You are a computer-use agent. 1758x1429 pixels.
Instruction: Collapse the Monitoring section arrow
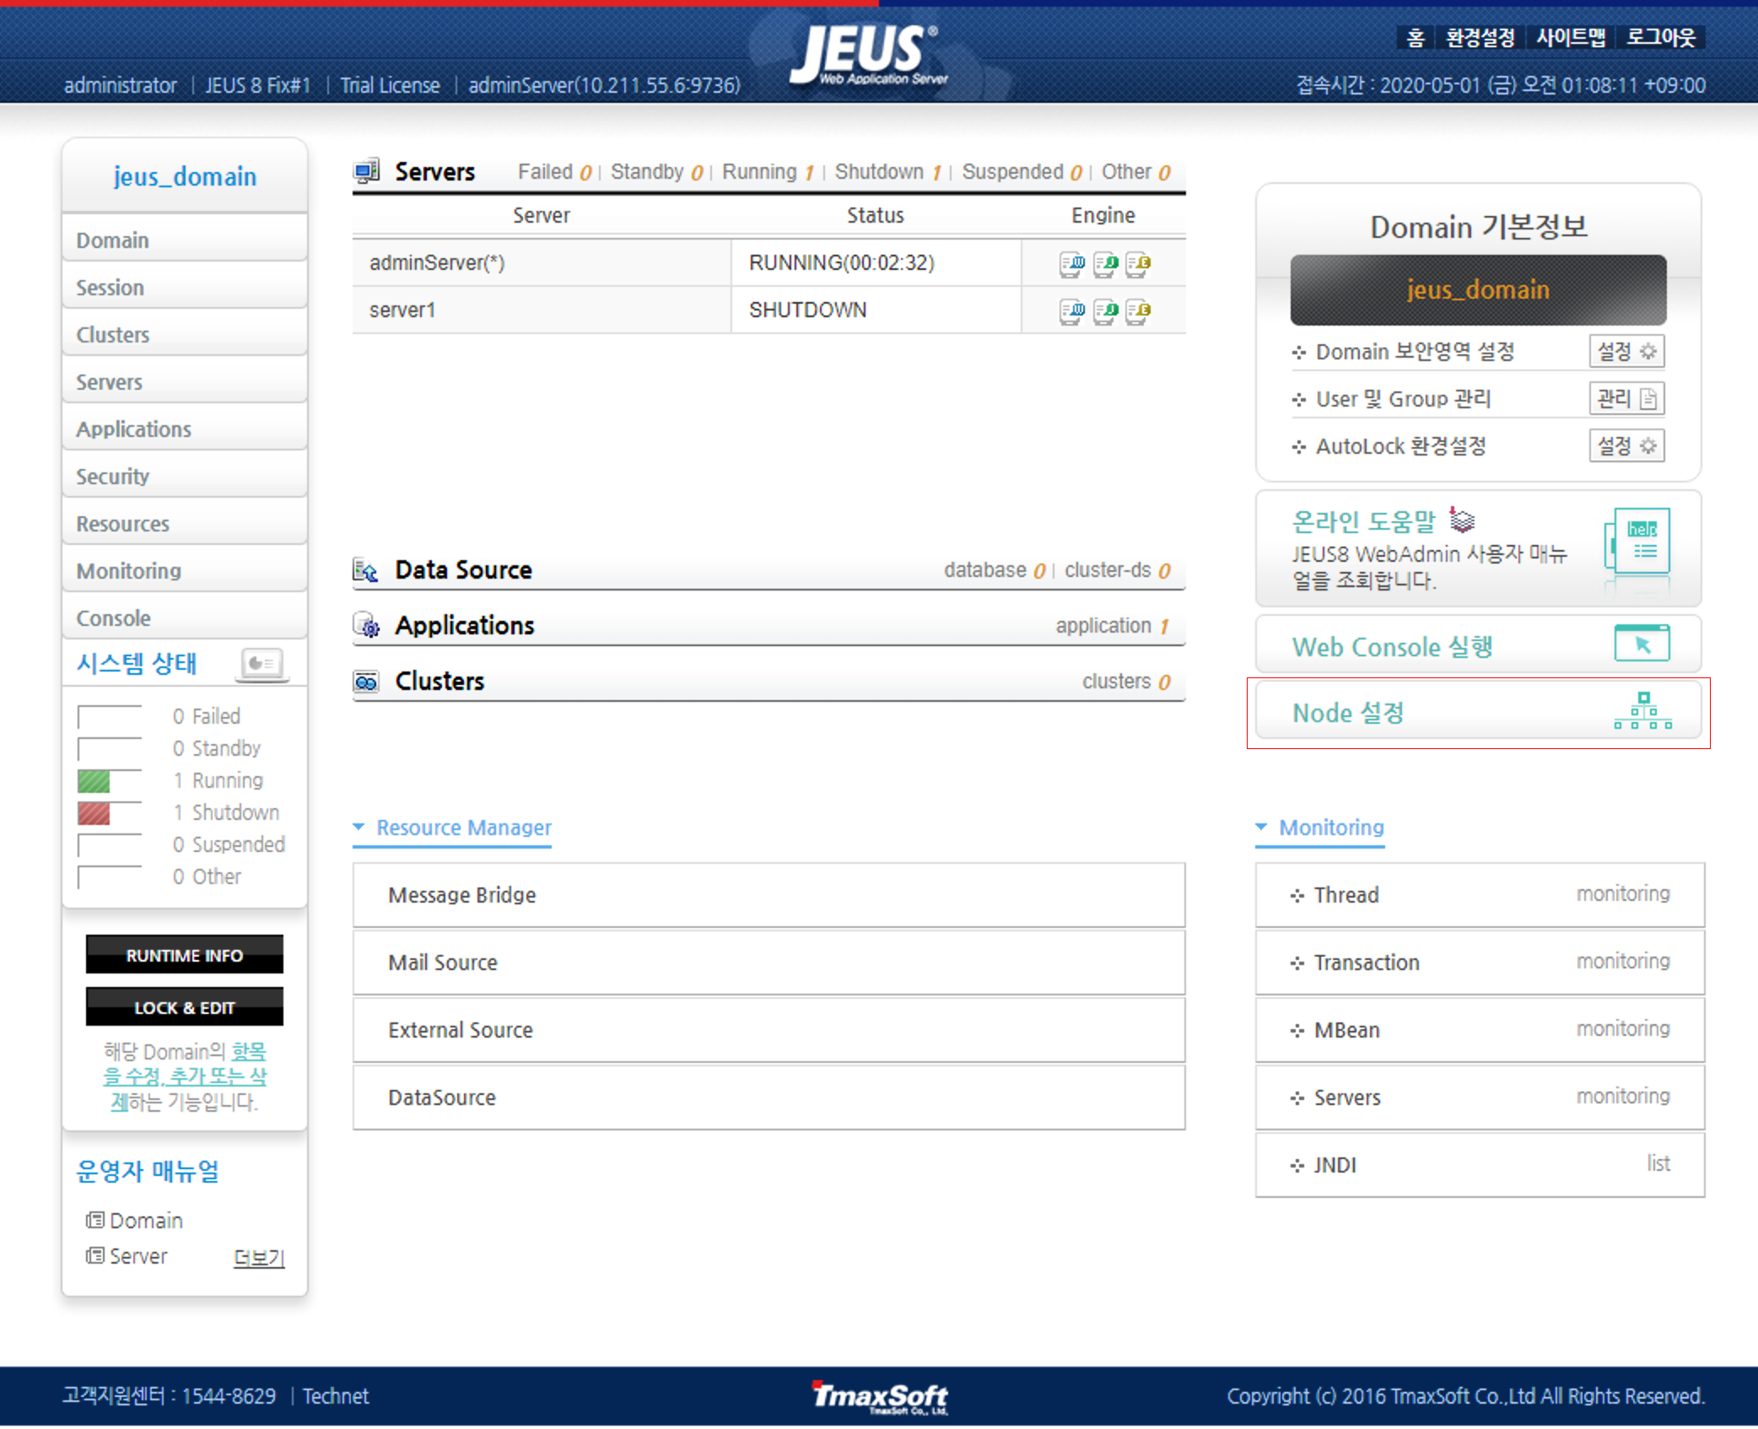click(x=1262, y=828)
